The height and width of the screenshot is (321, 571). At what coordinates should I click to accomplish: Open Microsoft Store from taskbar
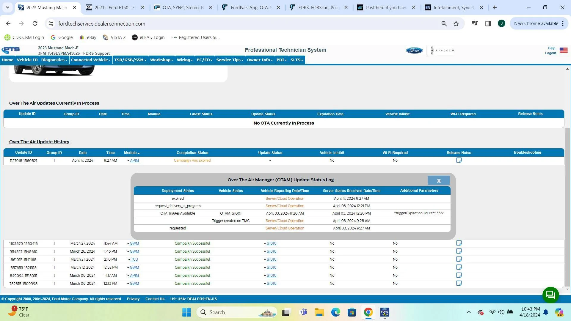tap(352, 312)
